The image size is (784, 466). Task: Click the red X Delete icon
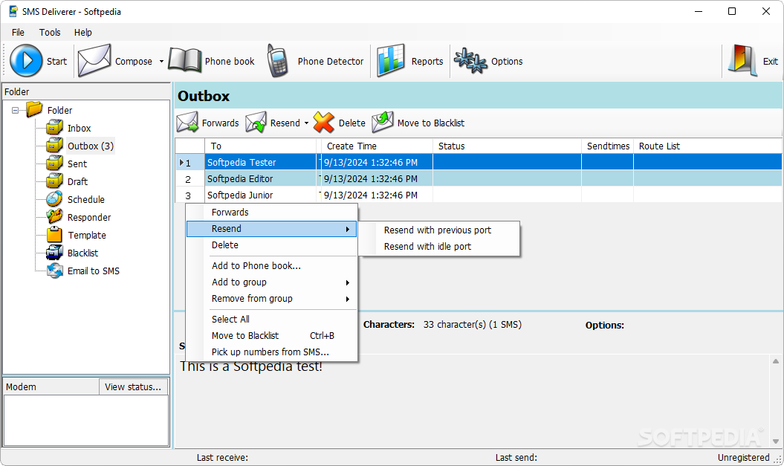coord(324,123)
